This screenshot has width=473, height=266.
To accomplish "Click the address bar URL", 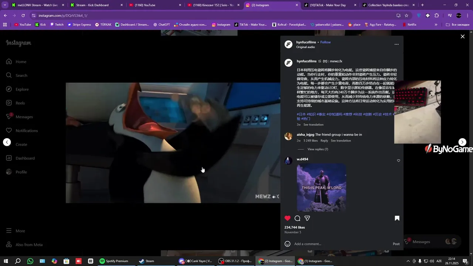I will 63,16.
